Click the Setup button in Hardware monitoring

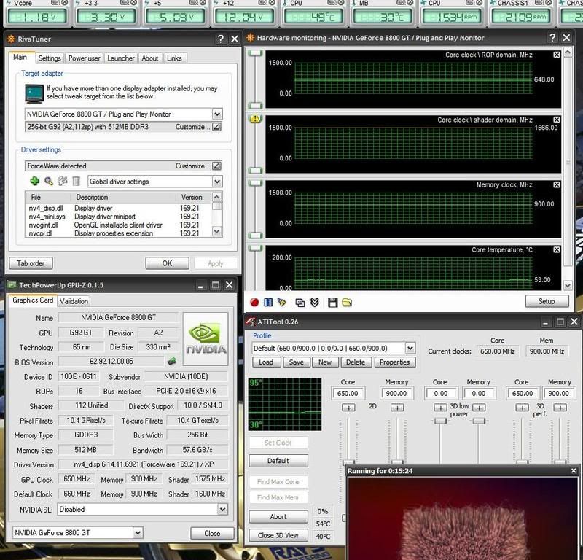[x=546, y=301]
